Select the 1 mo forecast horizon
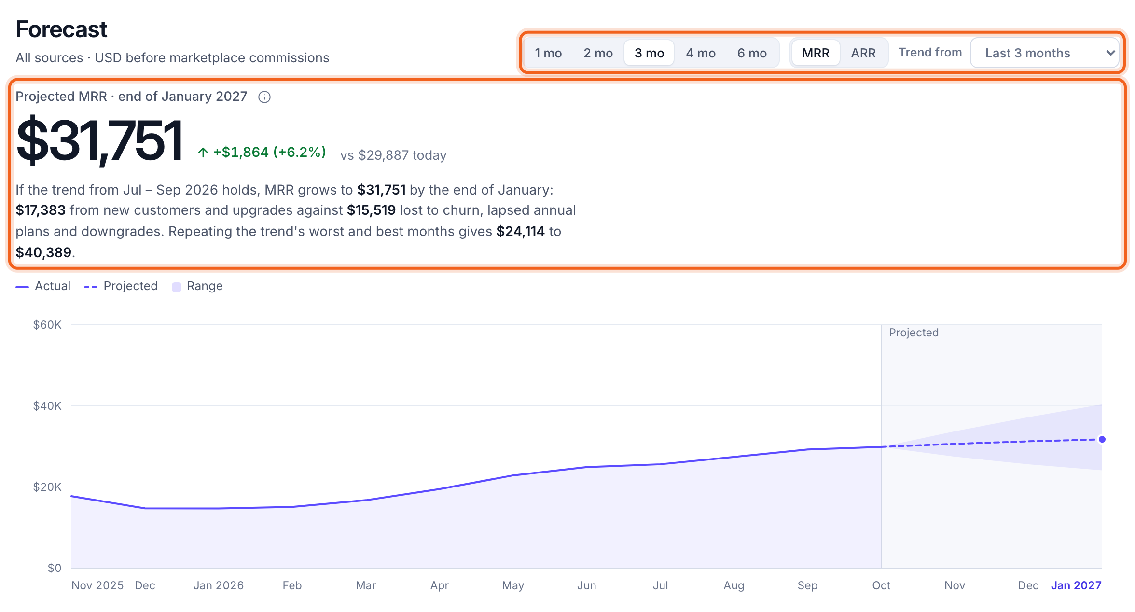 [548, 53]
